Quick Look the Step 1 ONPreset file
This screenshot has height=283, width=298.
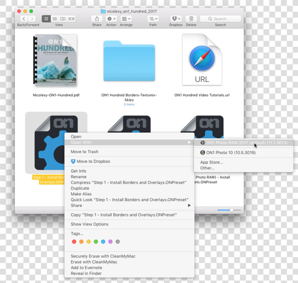(x=129, y=200)
